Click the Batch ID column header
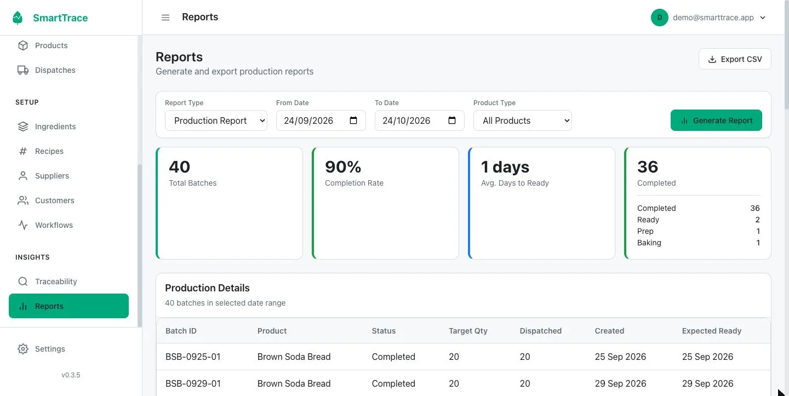The height and width of the screenshot is (396, 789). point(181,331)
